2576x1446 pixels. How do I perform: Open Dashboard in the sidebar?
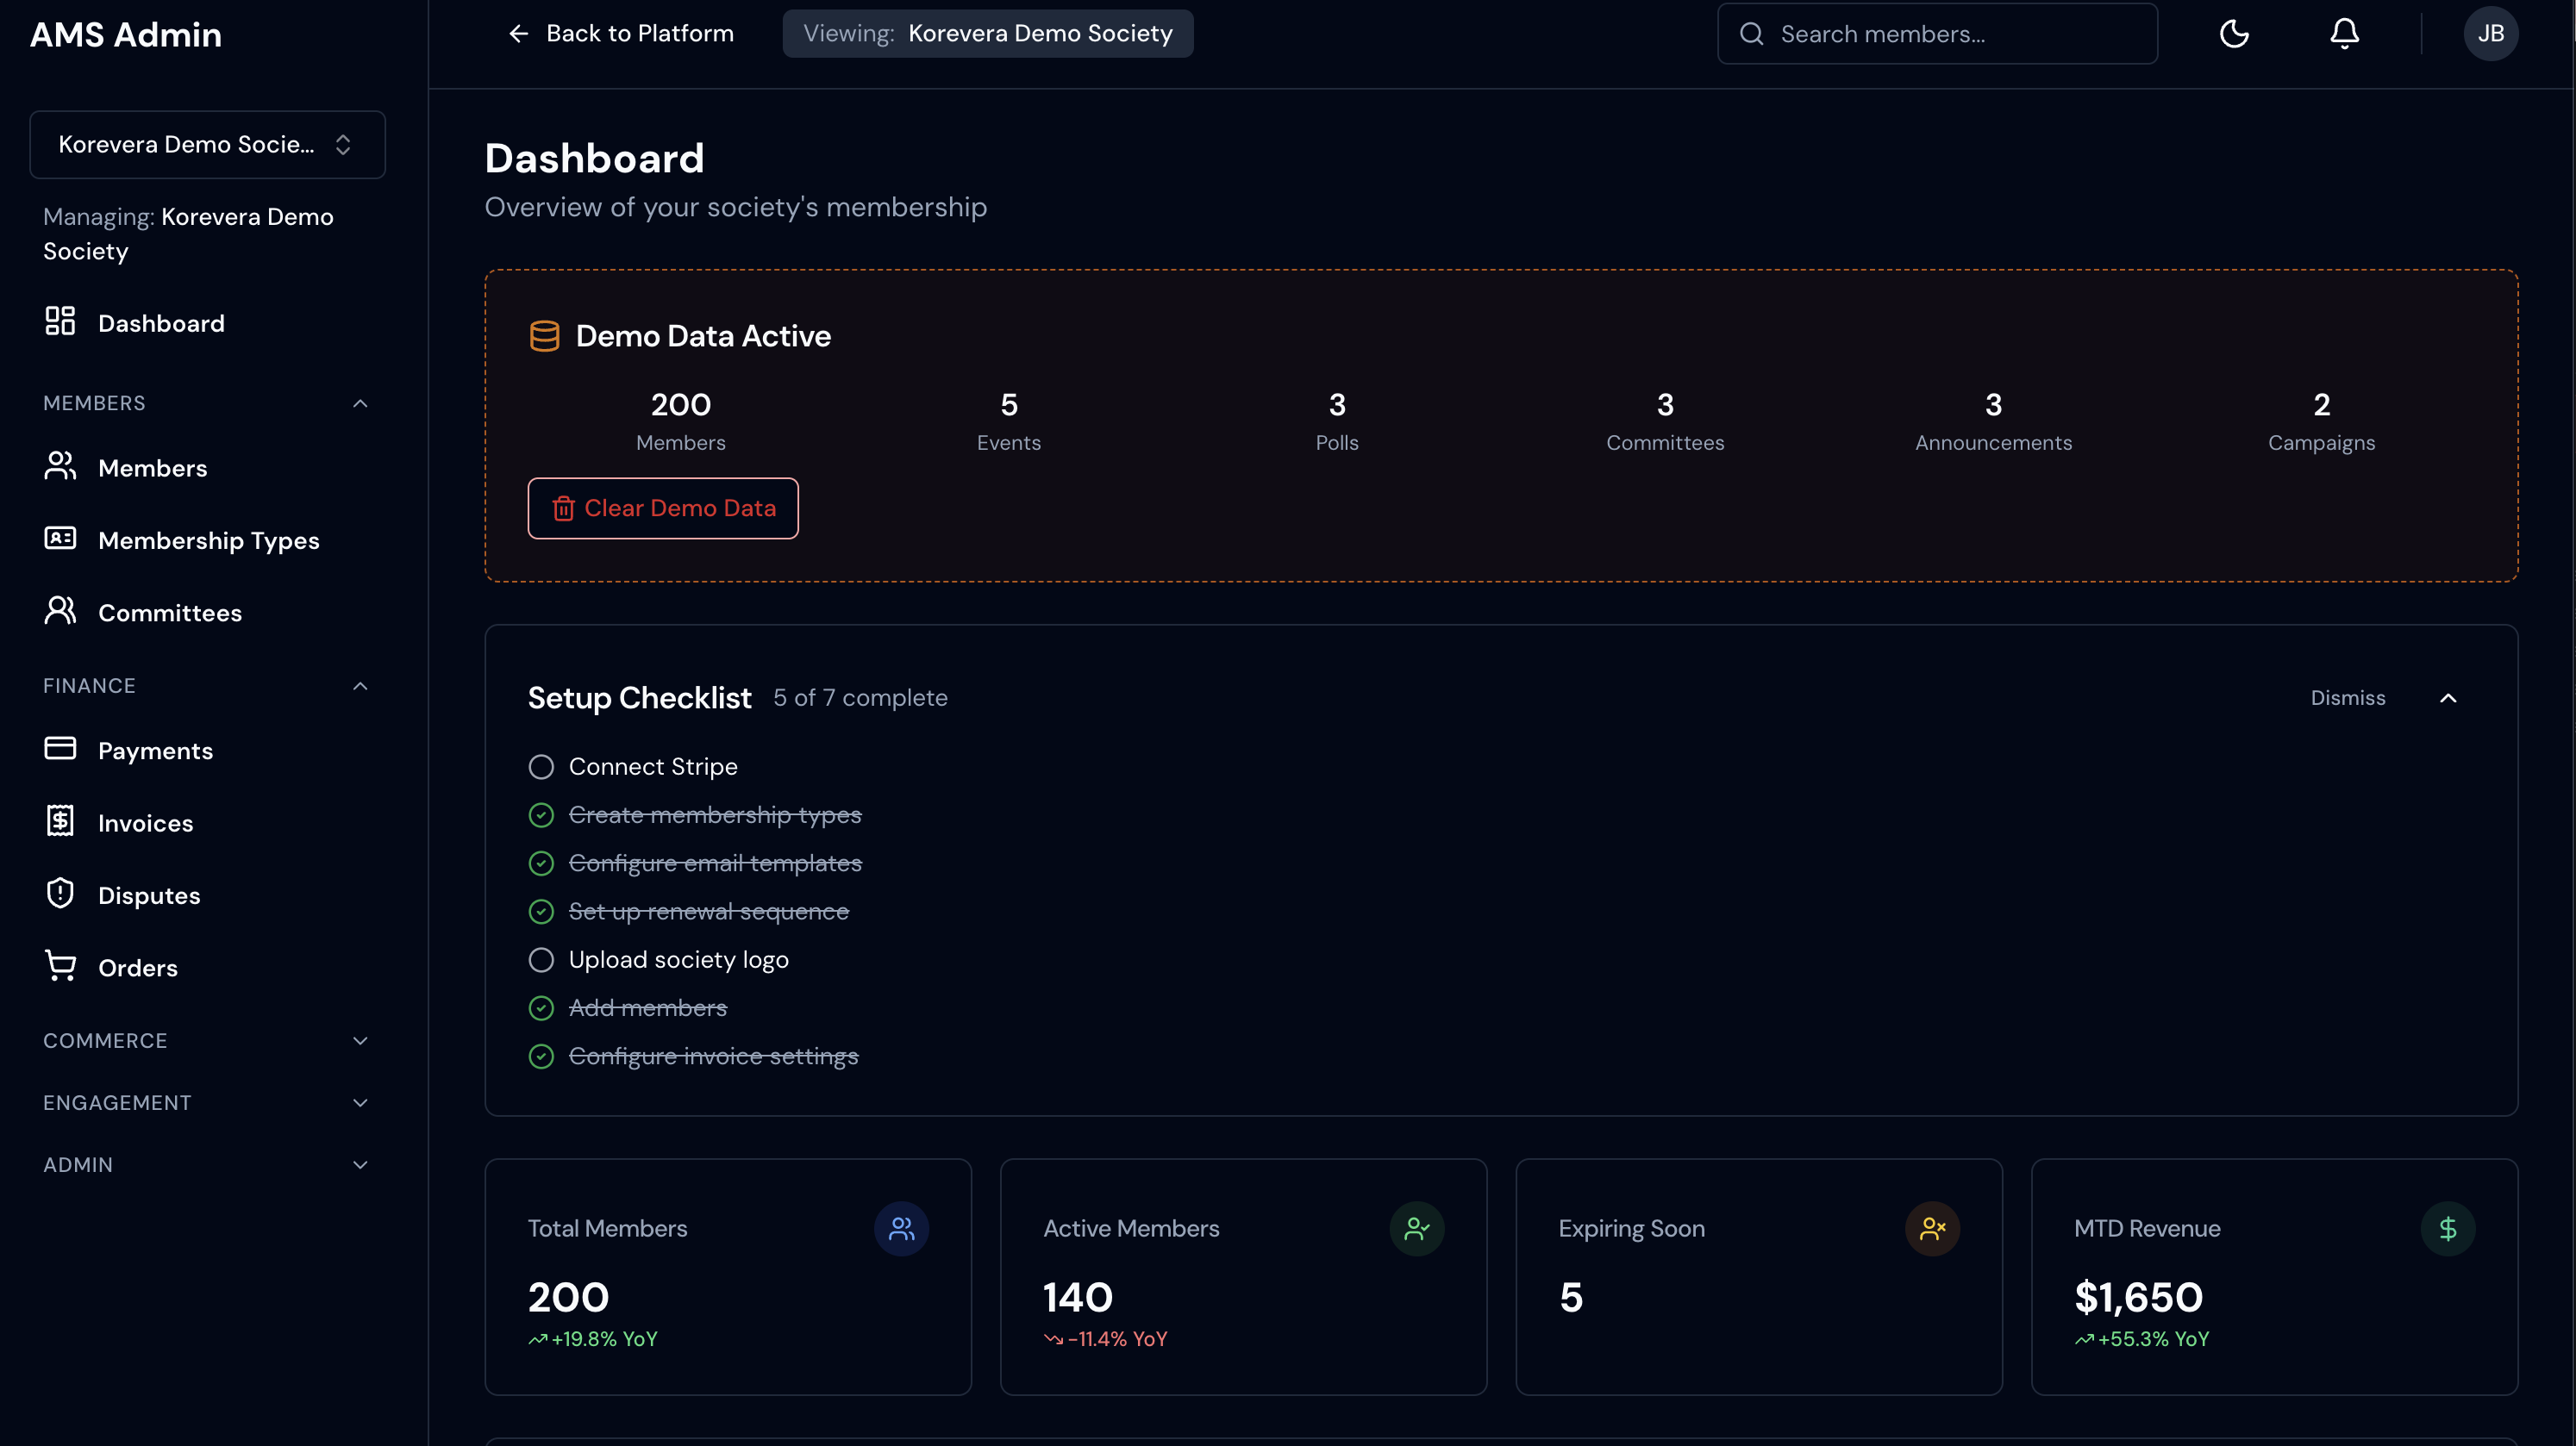[207, 323]
